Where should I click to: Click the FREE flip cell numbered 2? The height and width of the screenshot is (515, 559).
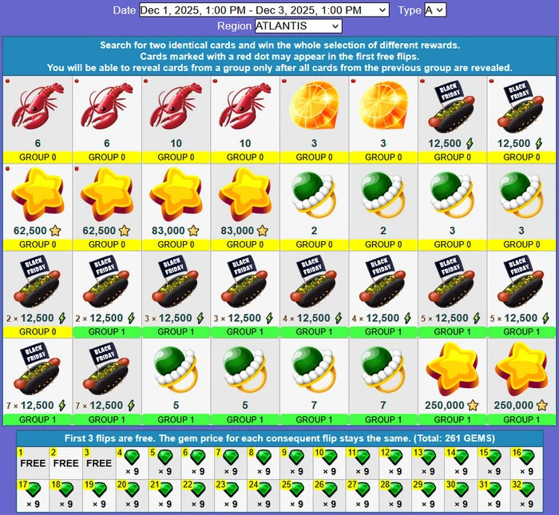pos(66,463)
